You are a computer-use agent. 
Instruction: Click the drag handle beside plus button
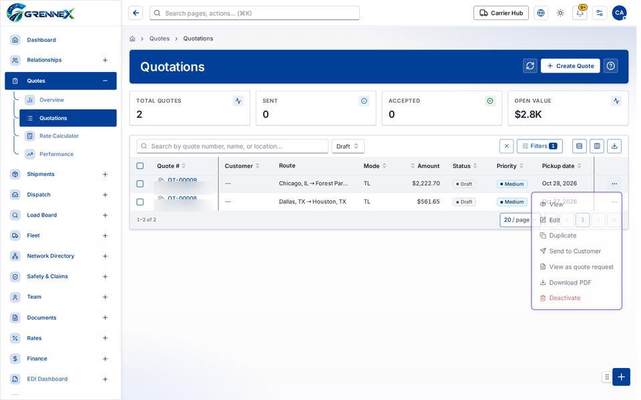(607, 377)
